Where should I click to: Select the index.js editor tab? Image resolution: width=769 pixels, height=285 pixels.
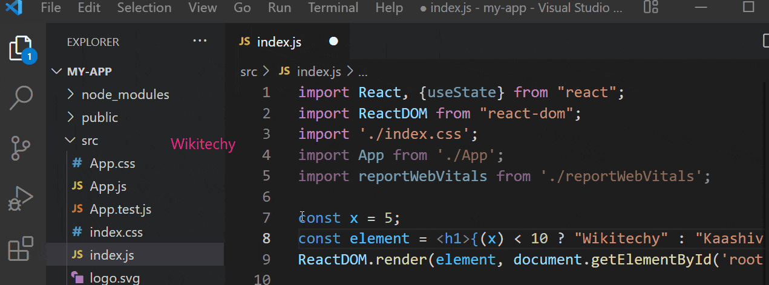pos(278,42)
